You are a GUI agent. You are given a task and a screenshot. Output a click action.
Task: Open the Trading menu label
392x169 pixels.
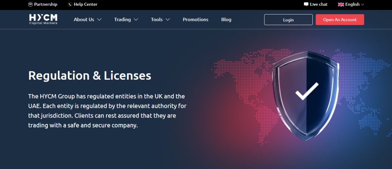(x=122, y=19)
